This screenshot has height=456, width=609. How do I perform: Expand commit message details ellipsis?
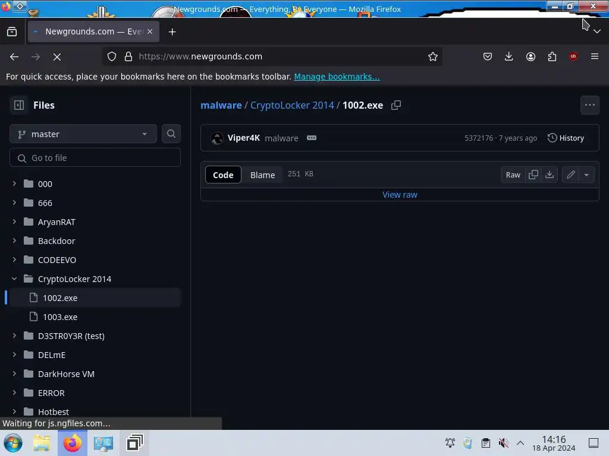point(312,138)
